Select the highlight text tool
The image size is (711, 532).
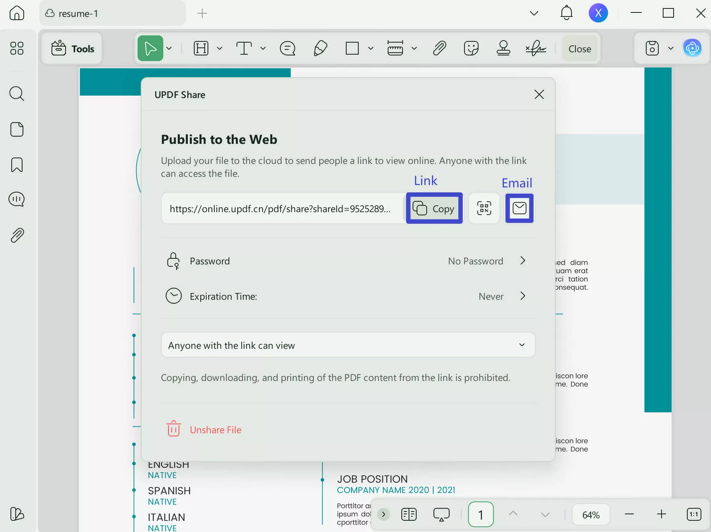(201, 49)
